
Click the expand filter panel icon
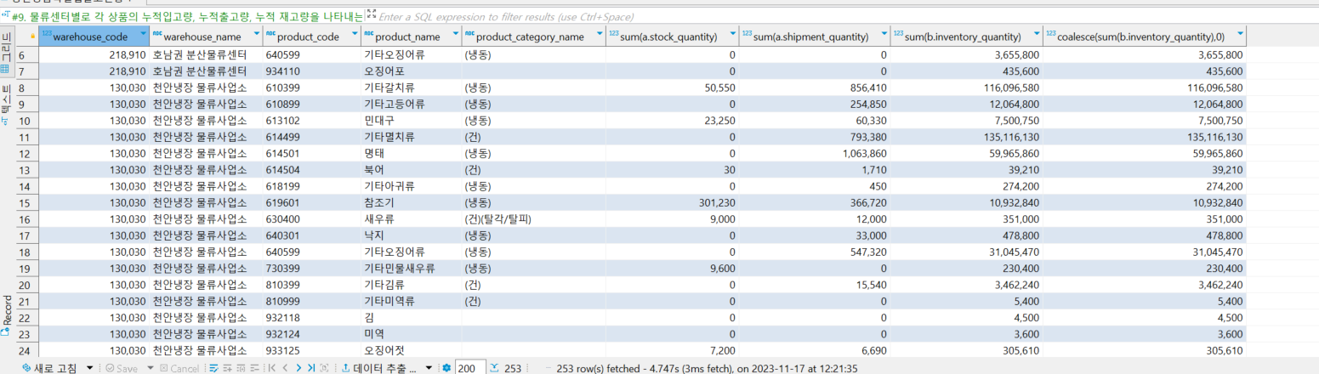coord(371,15)
